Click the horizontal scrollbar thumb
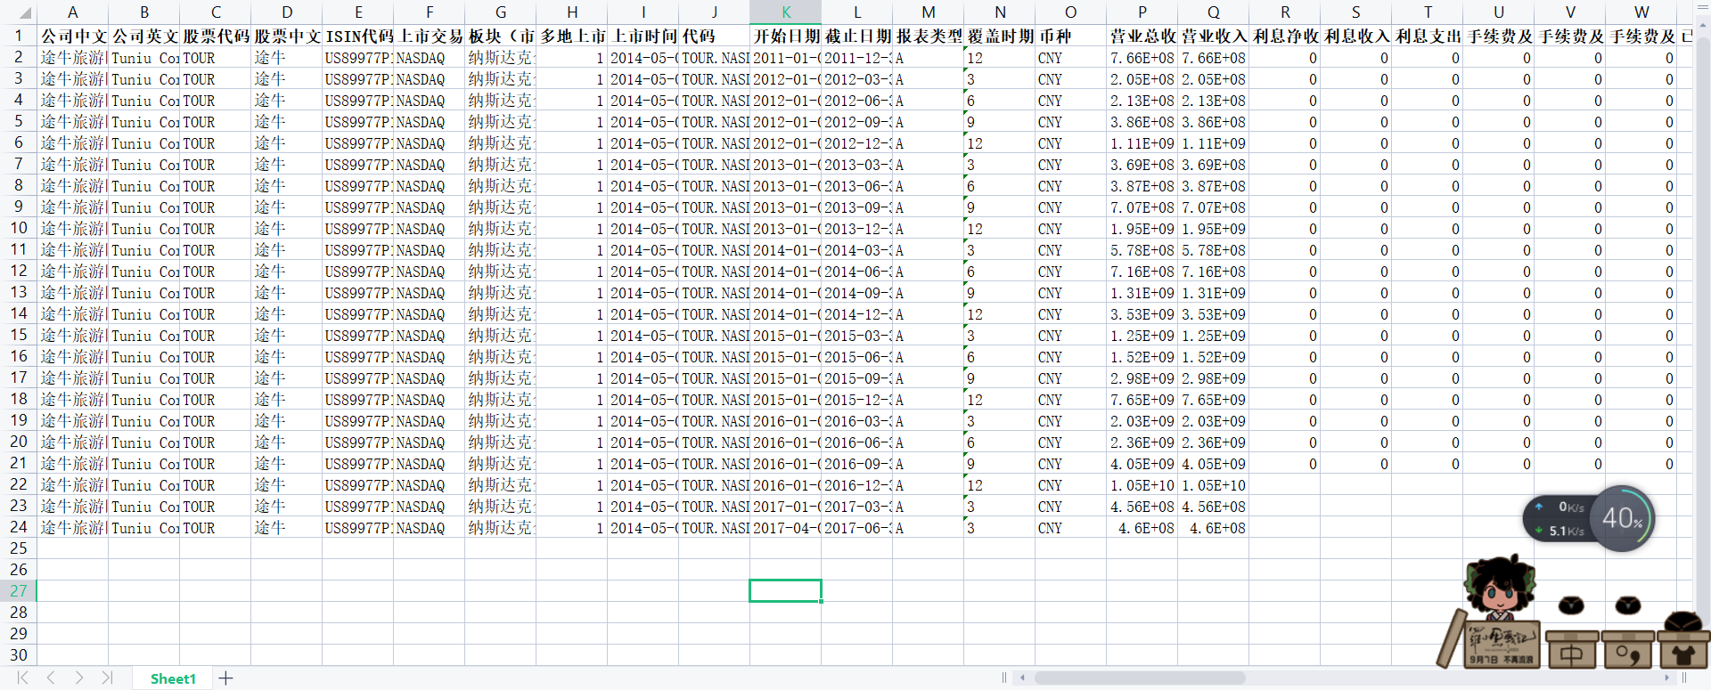 tap(1140, 678)
